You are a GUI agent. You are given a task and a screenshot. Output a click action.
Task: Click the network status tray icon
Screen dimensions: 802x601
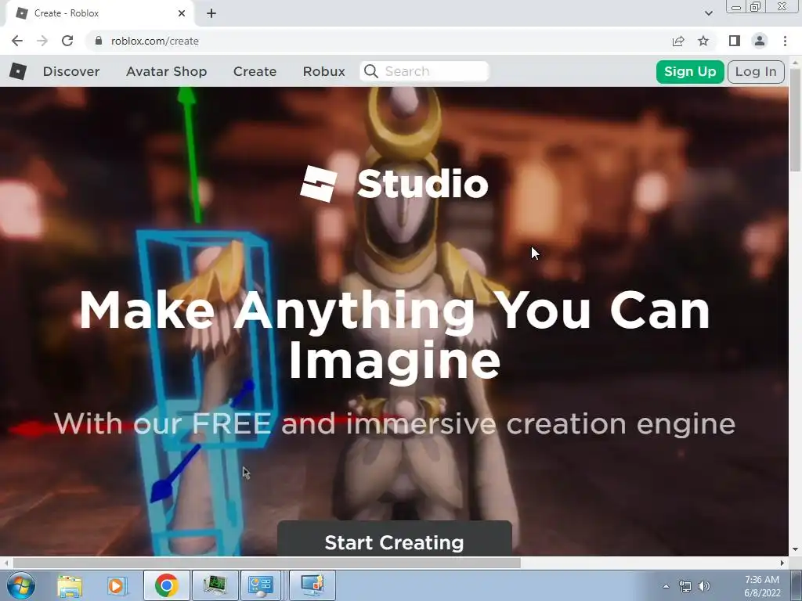pyautogui.click(x=685, y=586)
